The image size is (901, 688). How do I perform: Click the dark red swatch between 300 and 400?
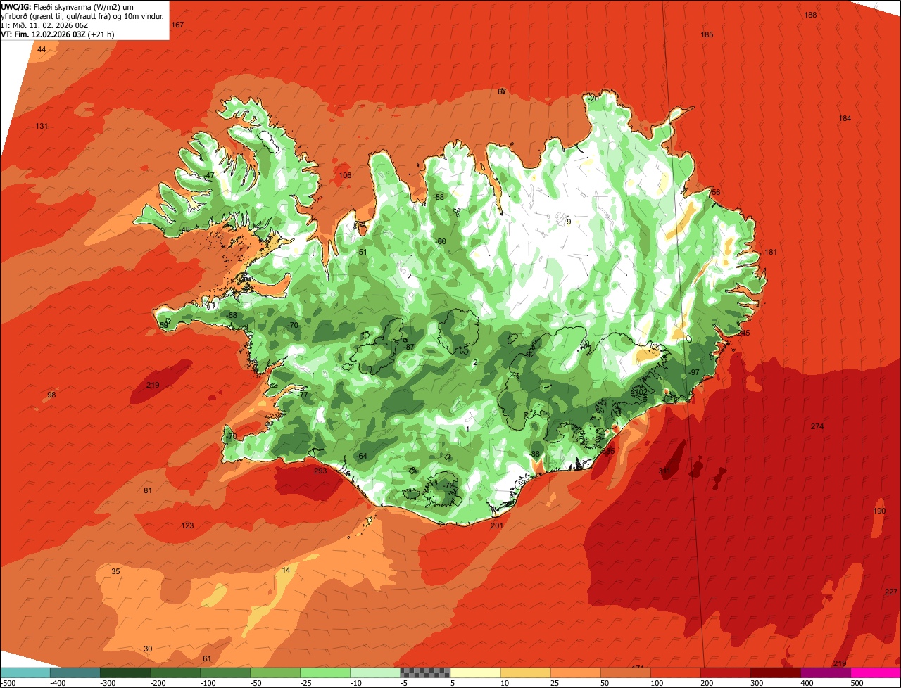pyautogui.click(x=776, y=673)
